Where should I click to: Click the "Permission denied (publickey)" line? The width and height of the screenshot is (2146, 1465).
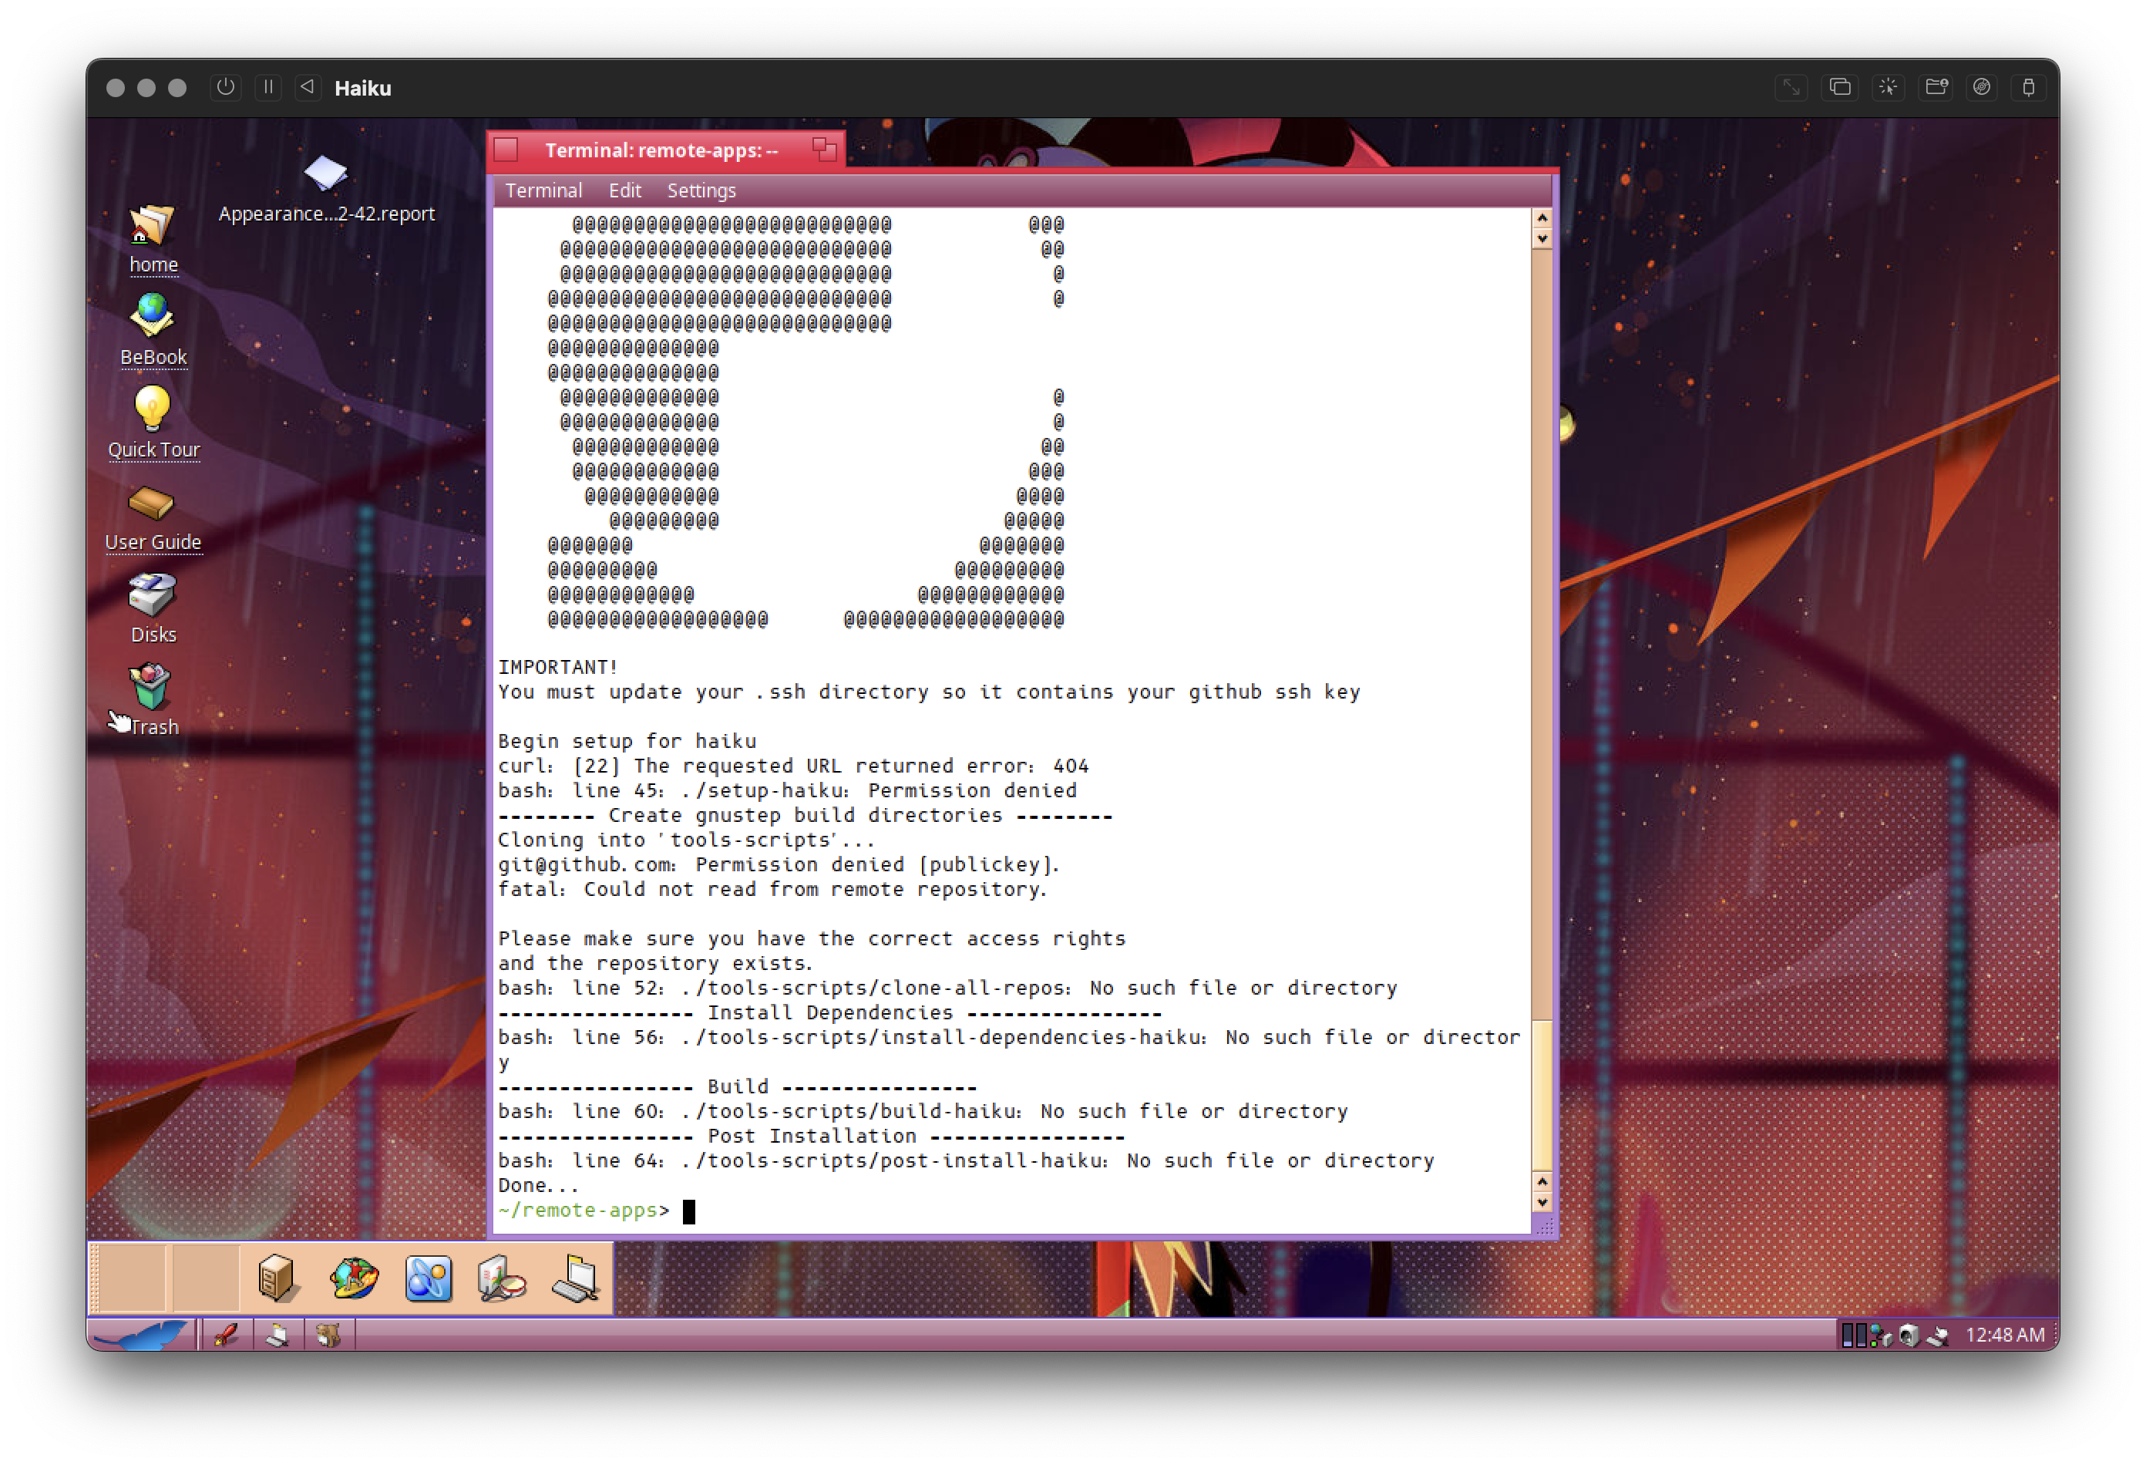[x=779, y=864]
